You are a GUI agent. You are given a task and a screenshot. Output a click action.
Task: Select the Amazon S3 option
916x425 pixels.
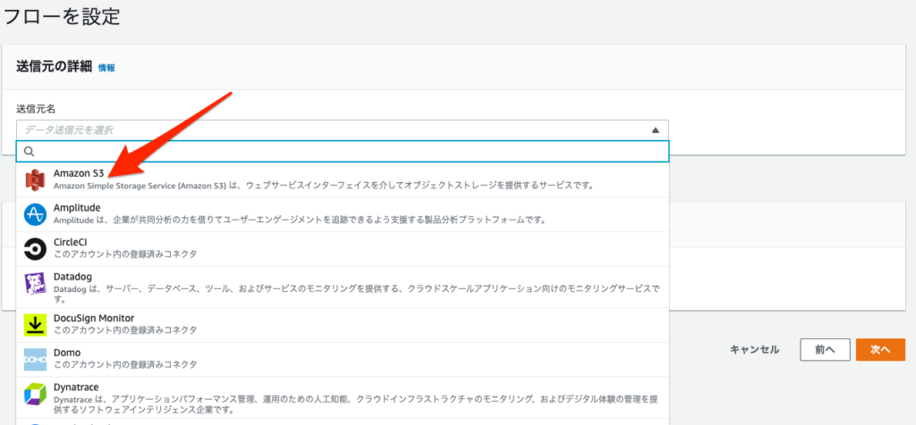(343, 180)
